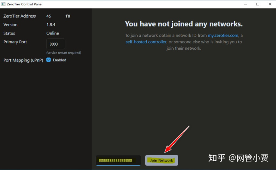
Task: Close the ZeroTier Control Panel window
Action: 270,4
